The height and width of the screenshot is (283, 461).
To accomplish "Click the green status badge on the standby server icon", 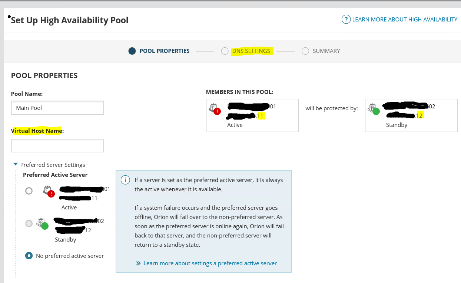I will 377,111.
